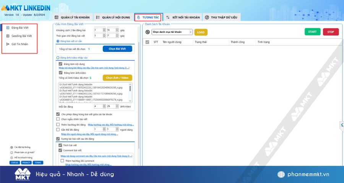Viewport: 344px width, 183px height.
Task: Select Đăng ảnh/video nhập vào radio
Action: tap(58, 58)
